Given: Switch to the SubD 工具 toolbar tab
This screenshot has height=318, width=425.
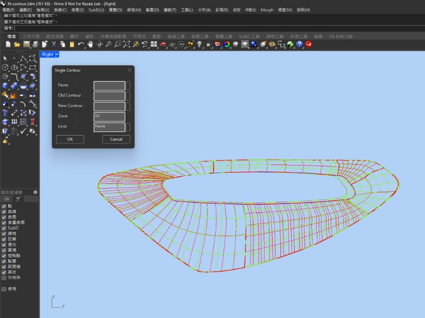Looking at the screenshot, I should 249,36.
